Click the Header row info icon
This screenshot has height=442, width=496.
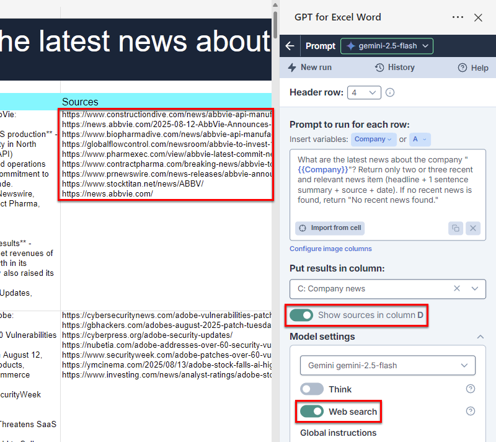pyautogui.click(x=390, y=92)
